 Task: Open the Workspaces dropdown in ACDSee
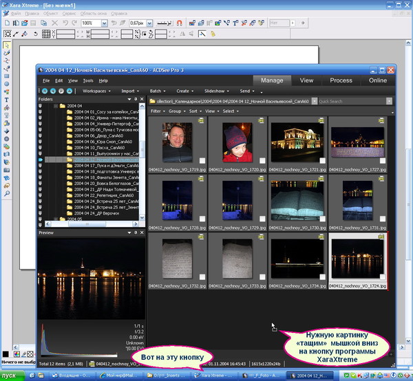click(x=96, y=91)
